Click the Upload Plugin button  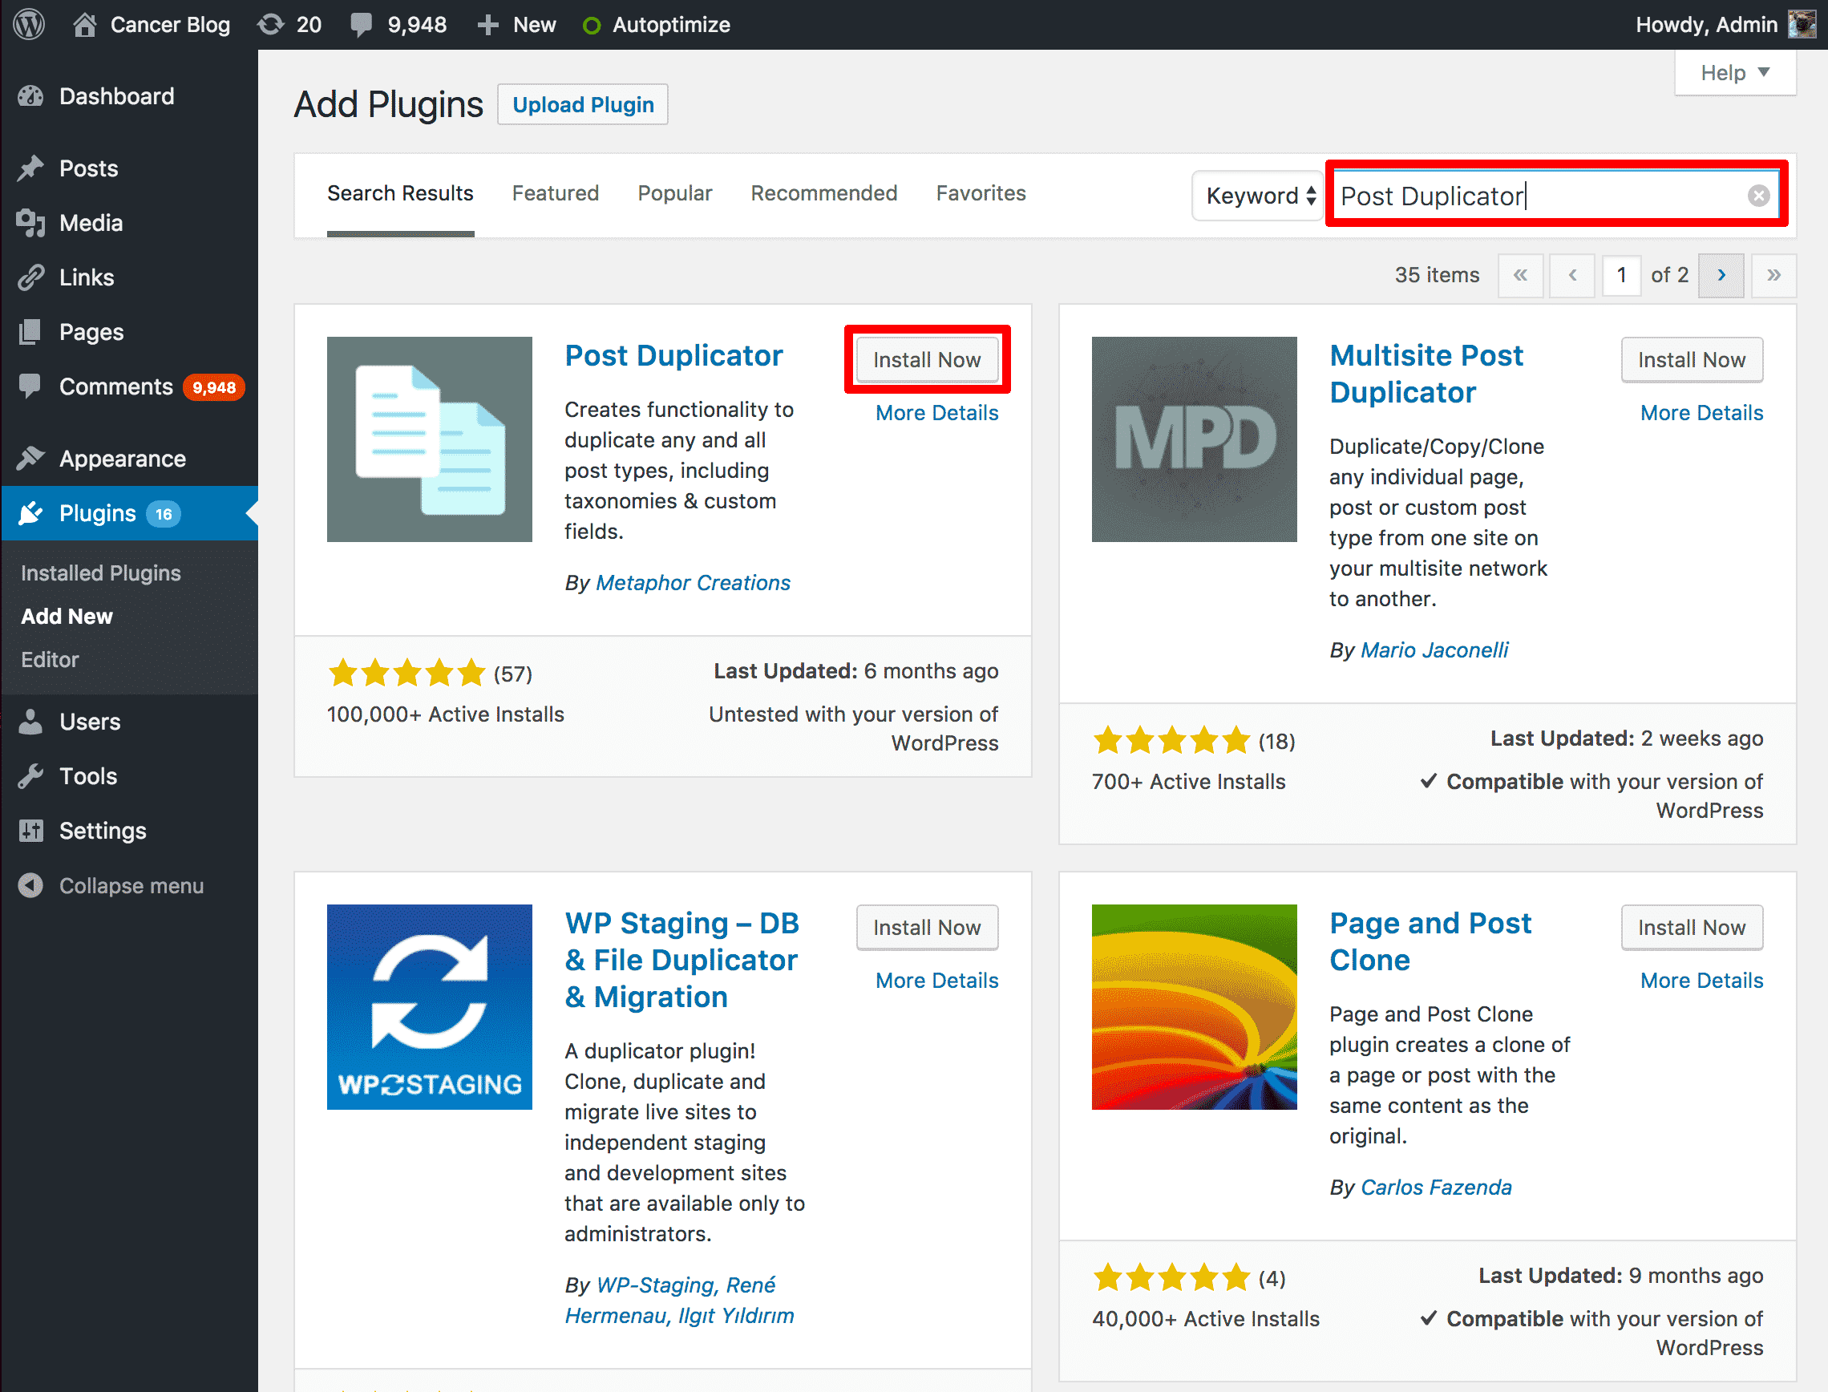582,104
